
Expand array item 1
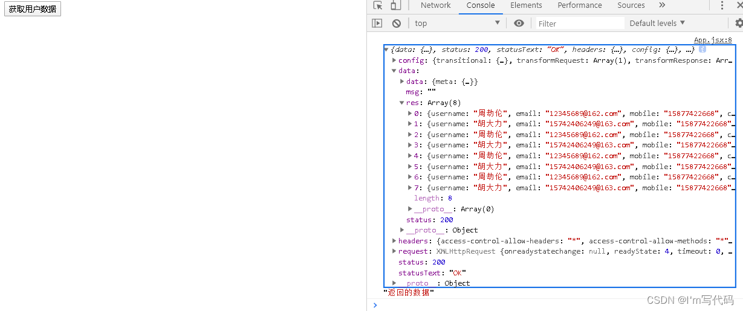(410, 124)
